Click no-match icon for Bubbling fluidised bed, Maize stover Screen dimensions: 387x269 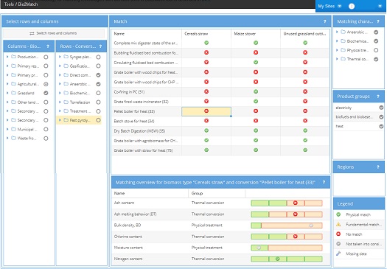(x=256, y=52)
